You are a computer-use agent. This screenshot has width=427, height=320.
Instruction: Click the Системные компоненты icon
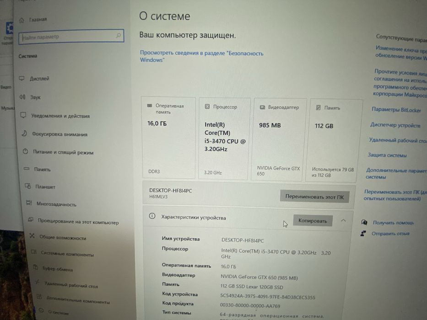pyautogui.click(x=34, y=252)
